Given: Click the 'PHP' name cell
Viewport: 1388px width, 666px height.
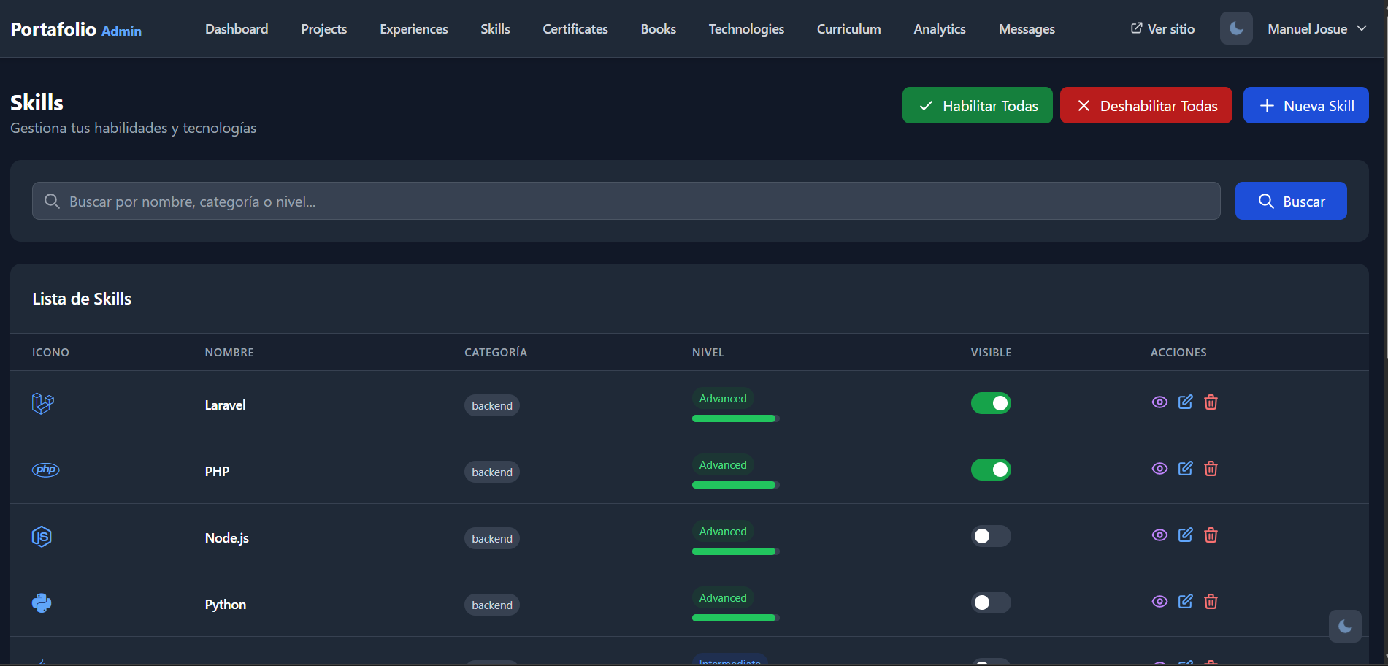Looking at the screenshot, I should (217, 471).
